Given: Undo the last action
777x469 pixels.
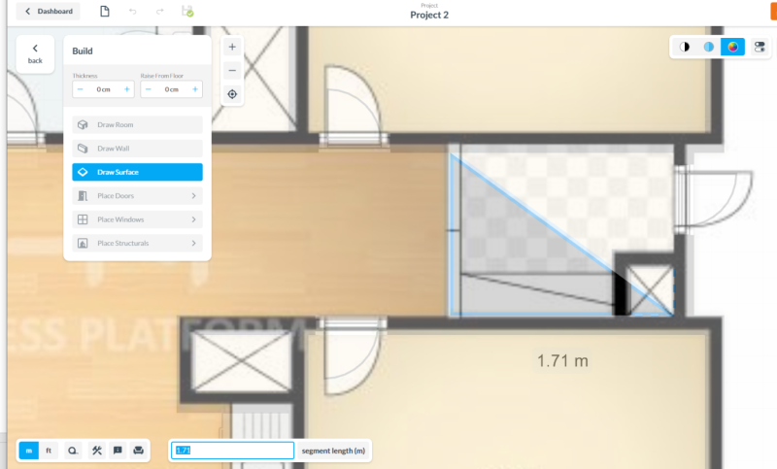Looking at the screenshot, I should [132, 11].
